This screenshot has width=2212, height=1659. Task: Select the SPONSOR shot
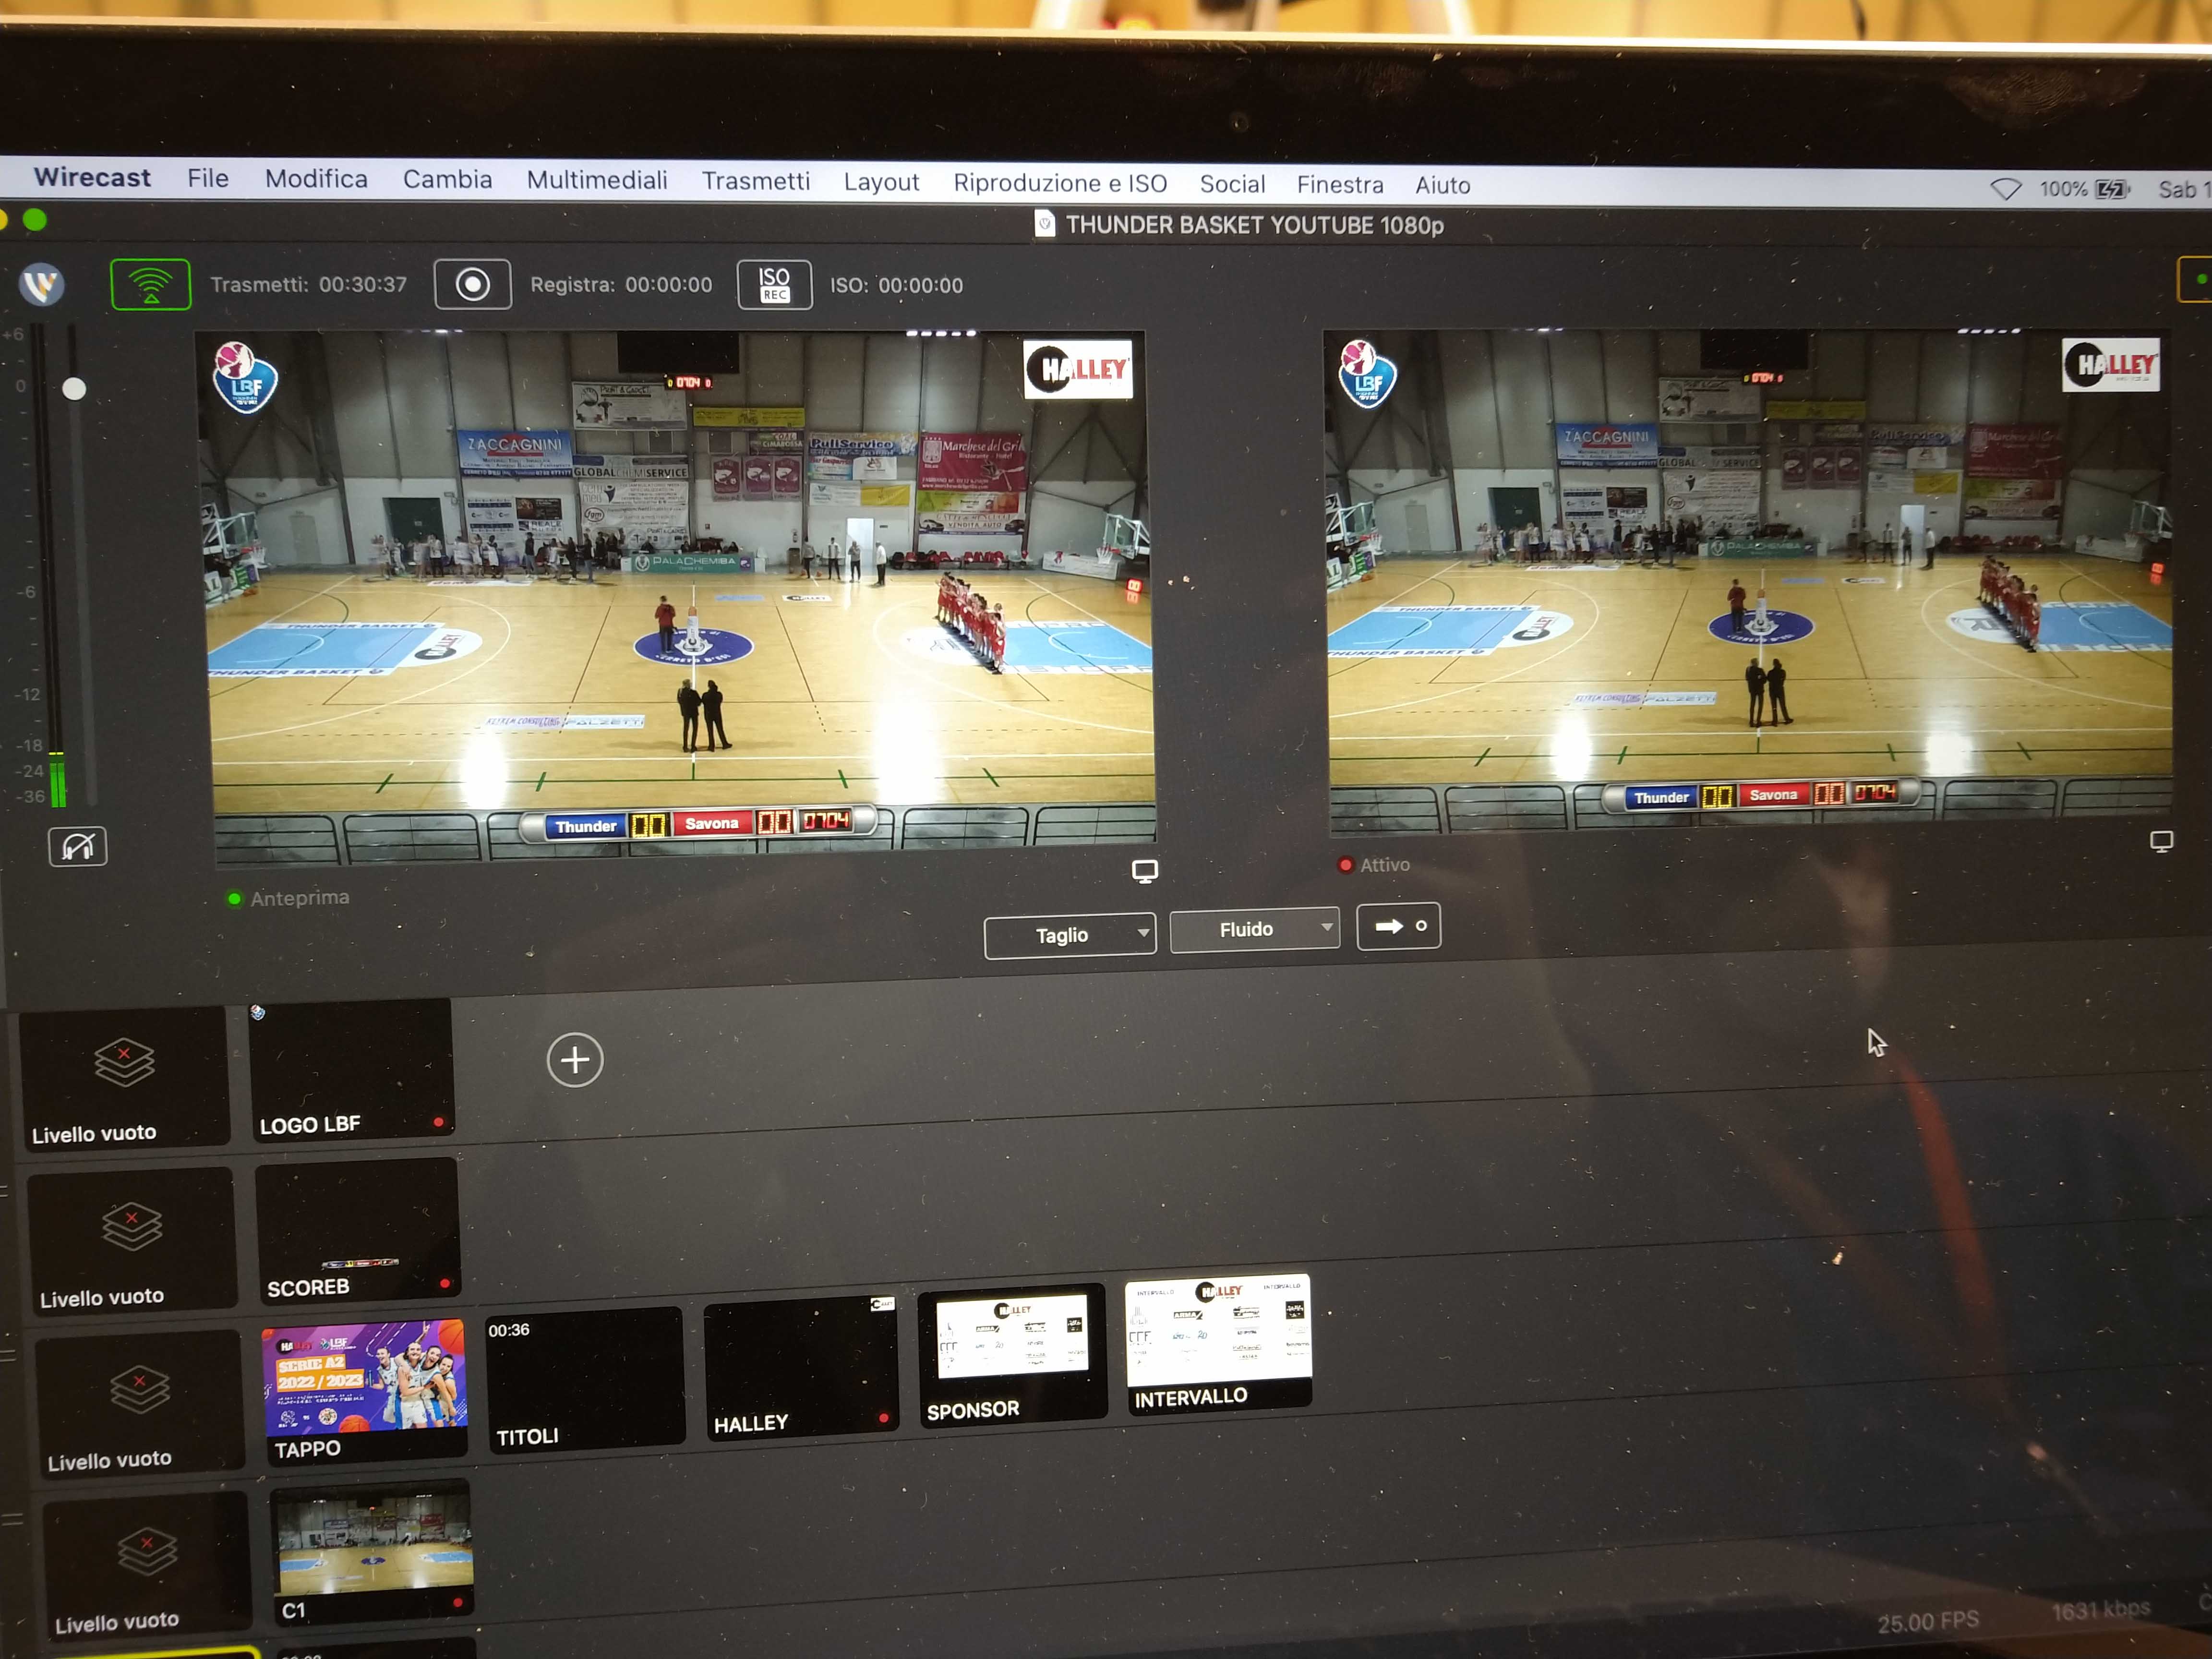pyautogui.click(x=1012, y=1356)
